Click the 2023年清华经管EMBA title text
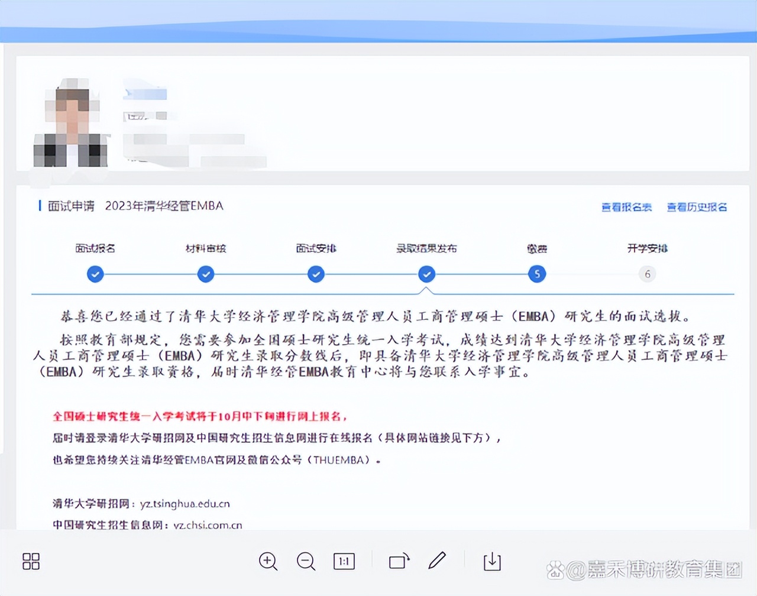Viewport: 757px width, 596px height. [164, 206]
